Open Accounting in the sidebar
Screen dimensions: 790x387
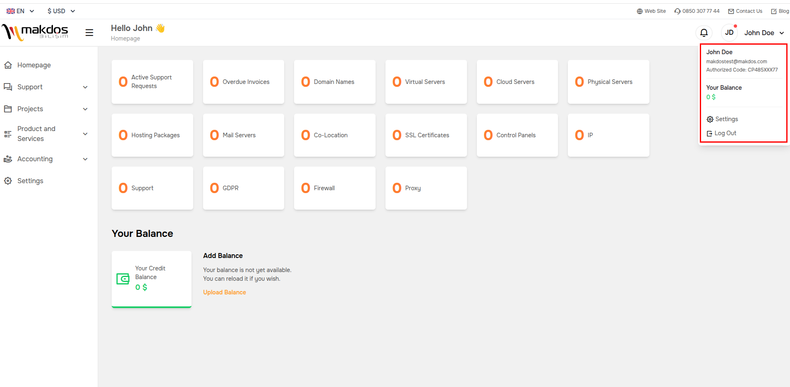click(x=45, y=159)
